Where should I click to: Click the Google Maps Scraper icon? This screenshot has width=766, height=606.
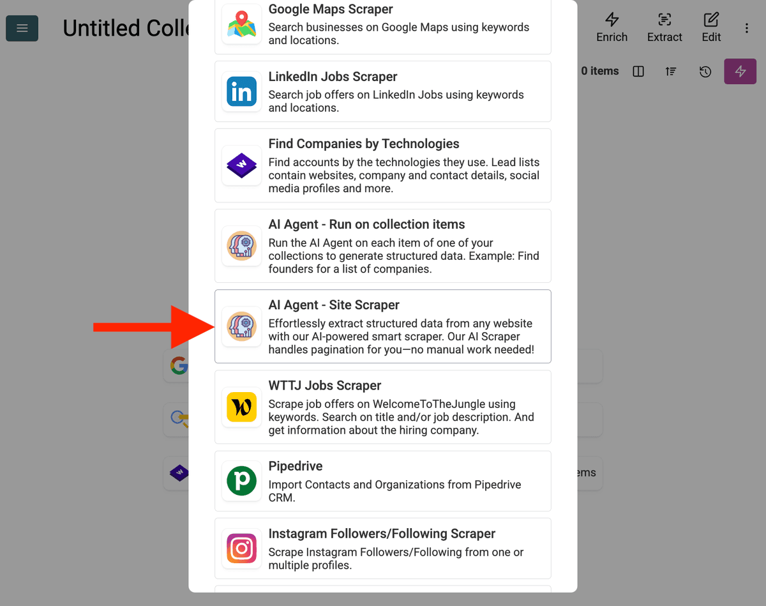242,24
